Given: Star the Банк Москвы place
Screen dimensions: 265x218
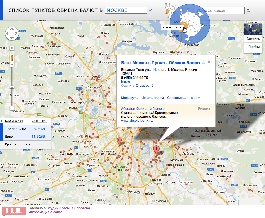Looking at the screenshot, I should pos(204,63).
